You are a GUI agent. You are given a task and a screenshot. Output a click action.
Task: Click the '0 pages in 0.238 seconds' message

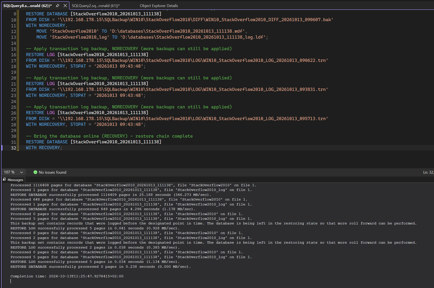[x=101, y=267]
